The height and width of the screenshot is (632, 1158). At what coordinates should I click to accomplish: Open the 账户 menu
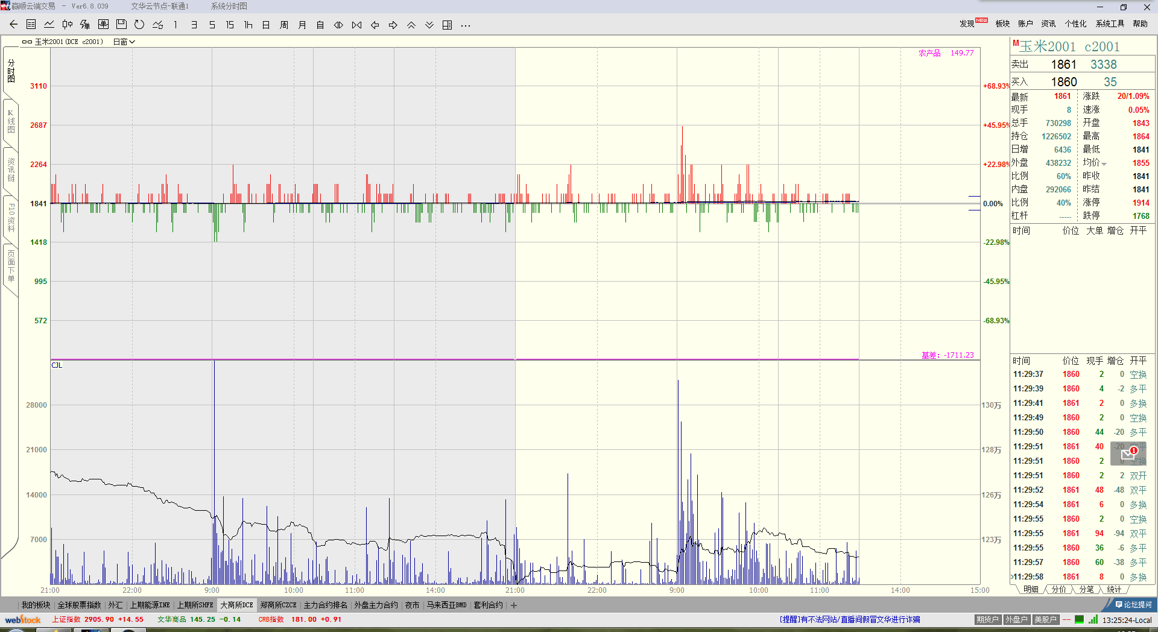click(1025, 24)
